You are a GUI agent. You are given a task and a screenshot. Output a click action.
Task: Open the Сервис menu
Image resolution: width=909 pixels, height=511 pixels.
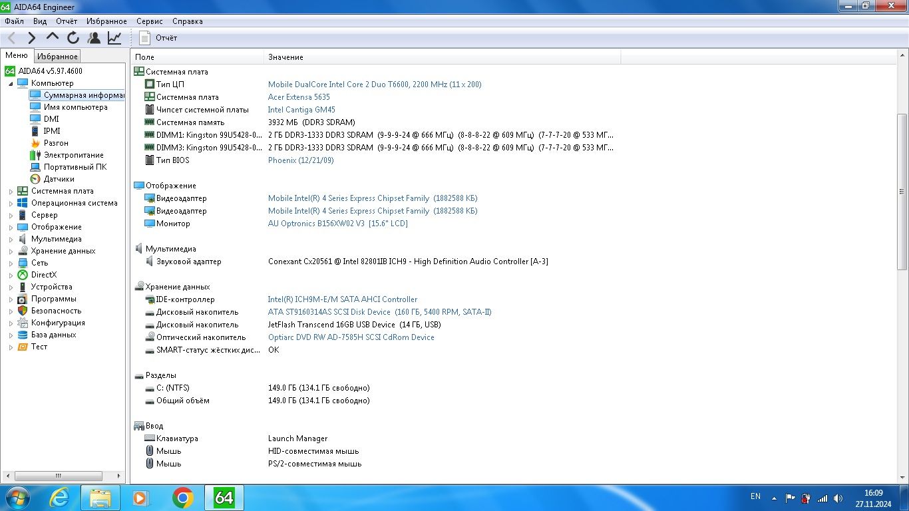(150, 21)
